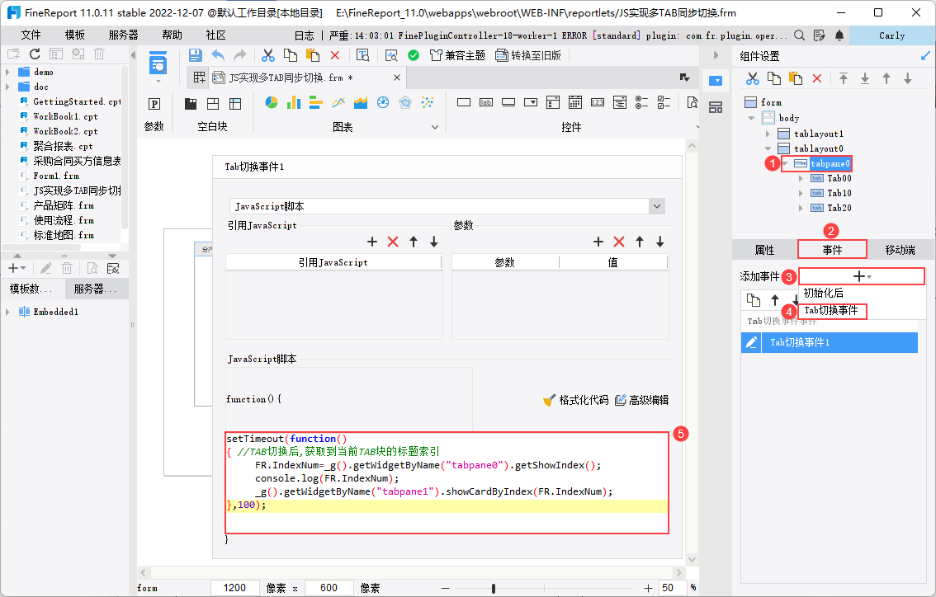
Task: Click the format code broom icon
Action: (549, 400)
